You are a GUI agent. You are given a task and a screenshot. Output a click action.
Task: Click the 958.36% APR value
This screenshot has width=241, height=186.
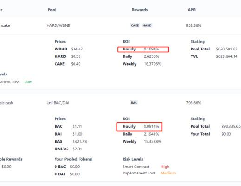coord(193,25)
